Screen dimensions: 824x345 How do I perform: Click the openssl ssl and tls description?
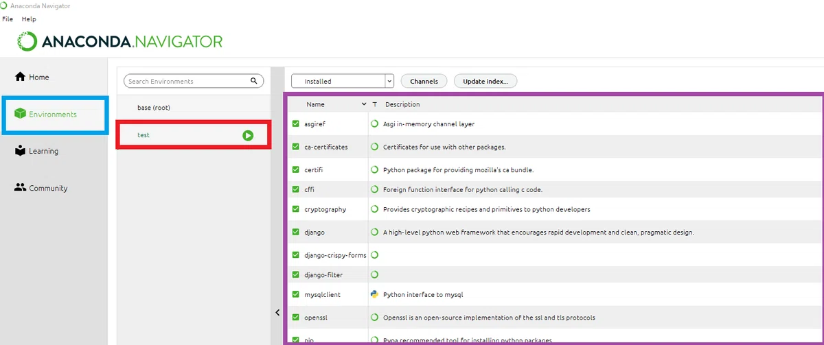click(489, 318)
